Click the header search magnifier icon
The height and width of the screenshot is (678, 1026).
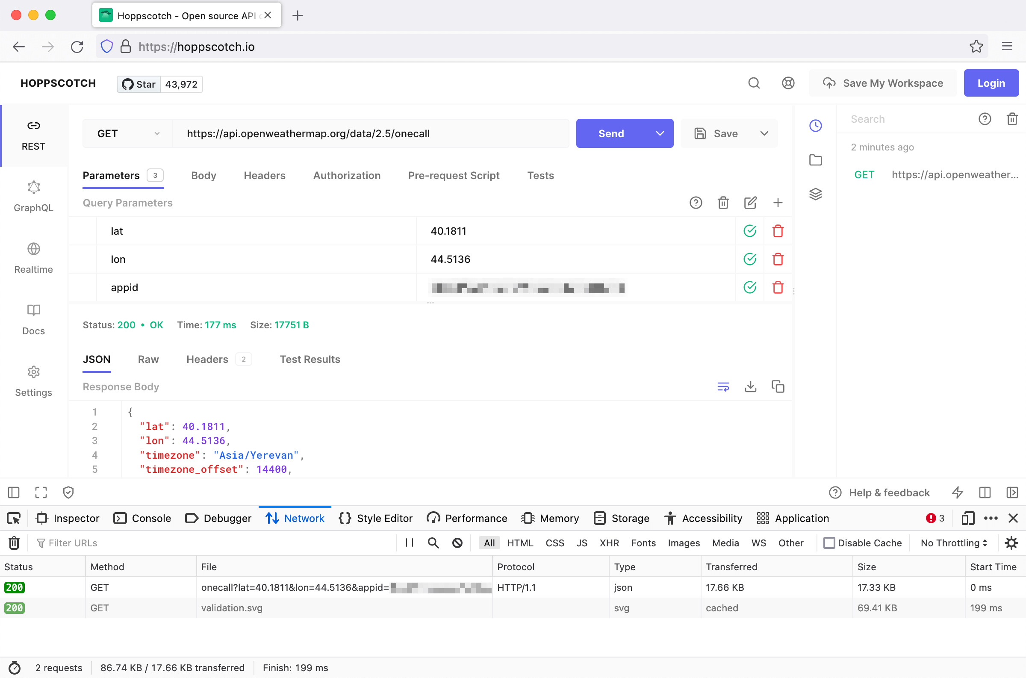tap(754, 83)
